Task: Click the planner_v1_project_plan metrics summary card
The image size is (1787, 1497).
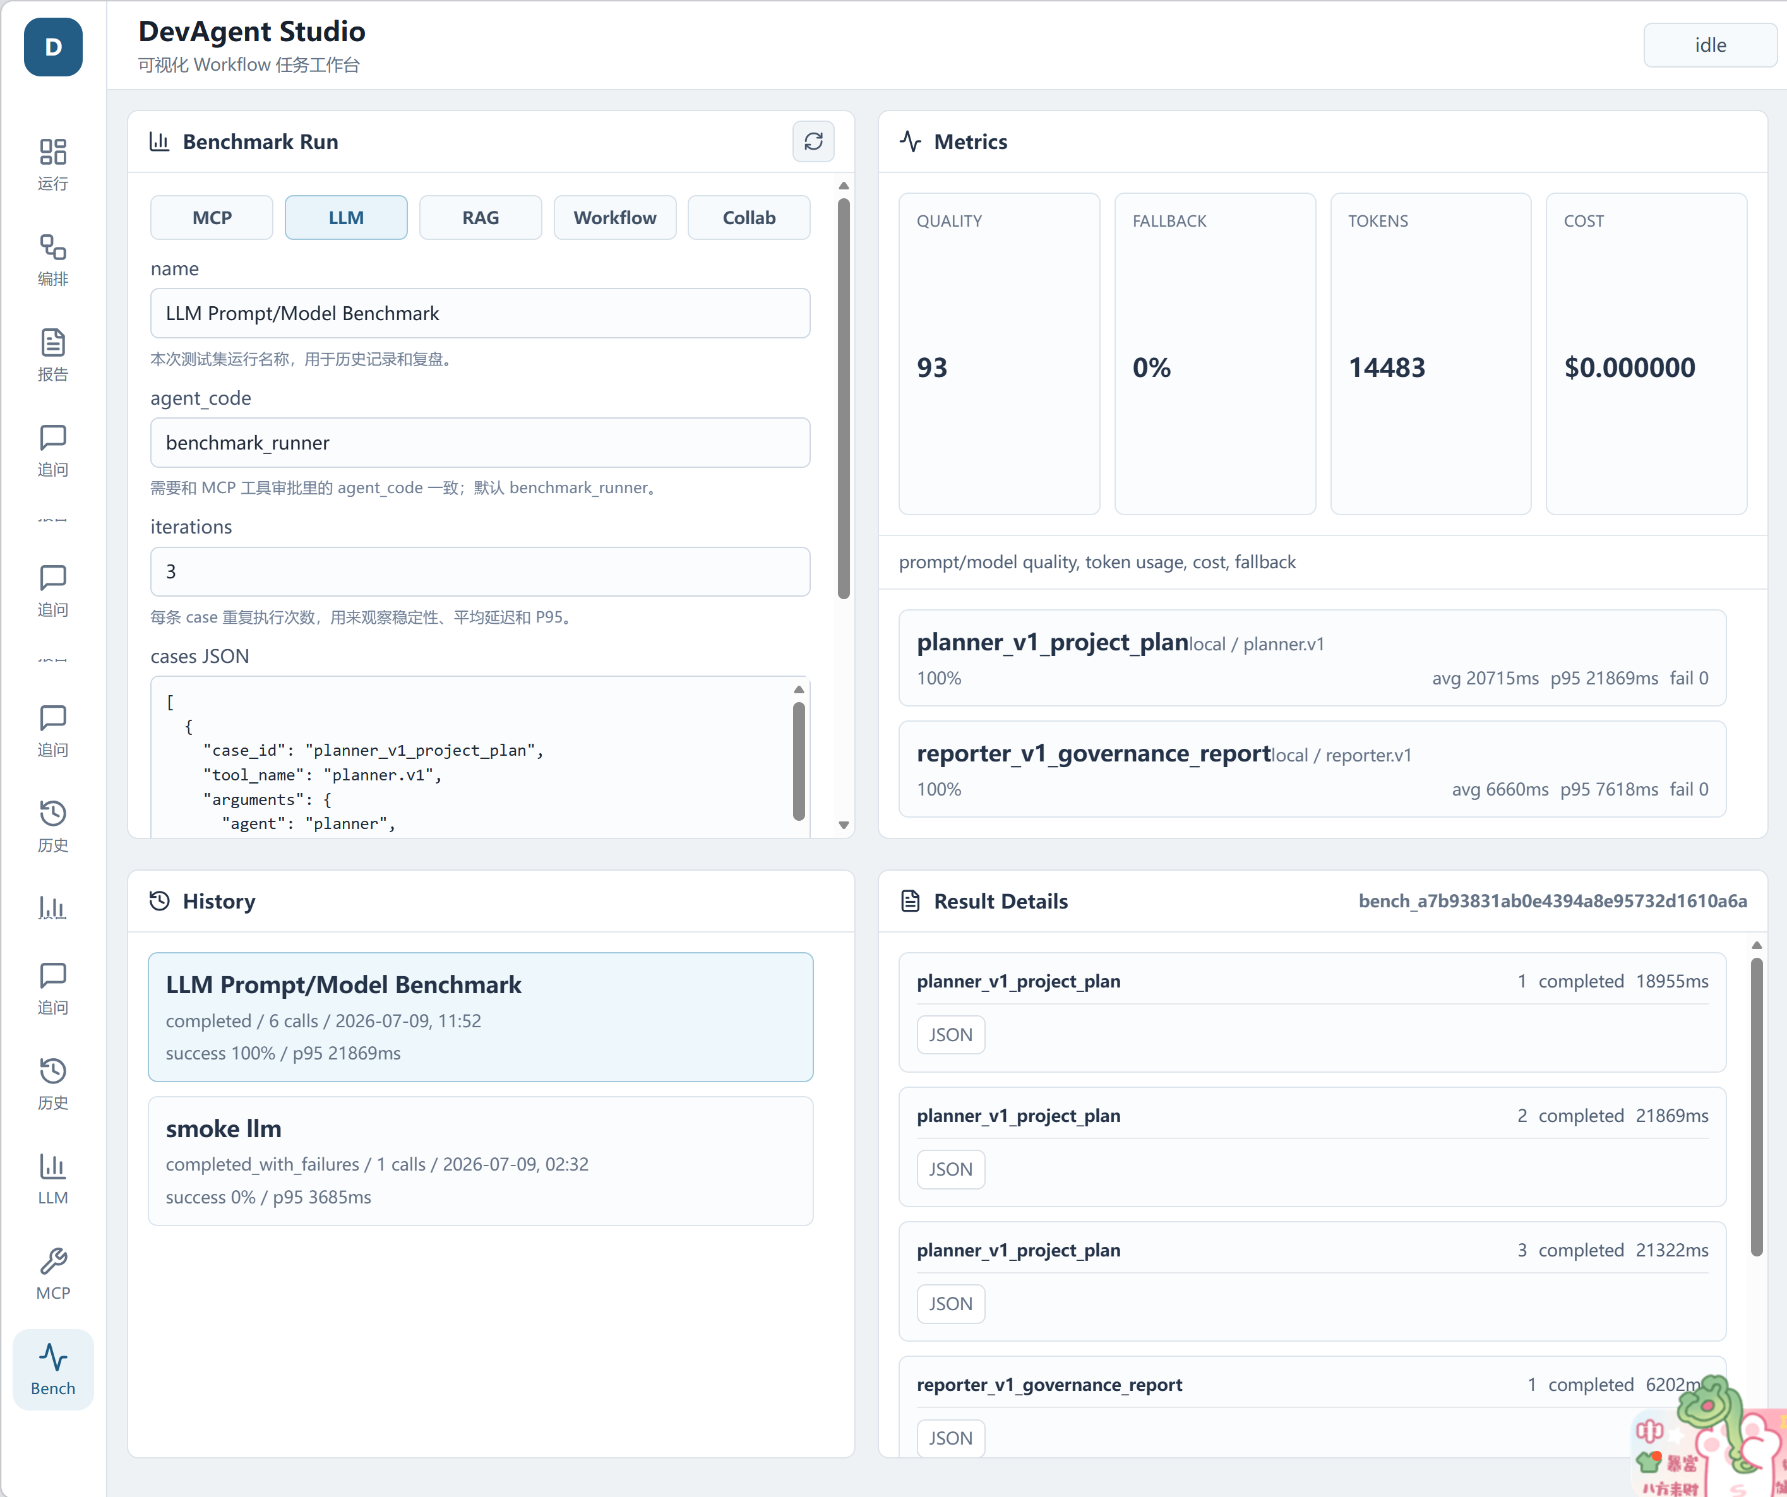Action: [x=1312, y=658]
